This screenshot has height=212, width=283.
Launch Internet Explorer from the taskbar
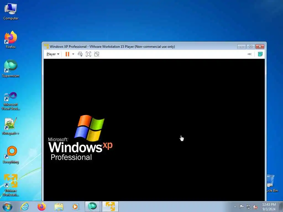tap(25, 206)
